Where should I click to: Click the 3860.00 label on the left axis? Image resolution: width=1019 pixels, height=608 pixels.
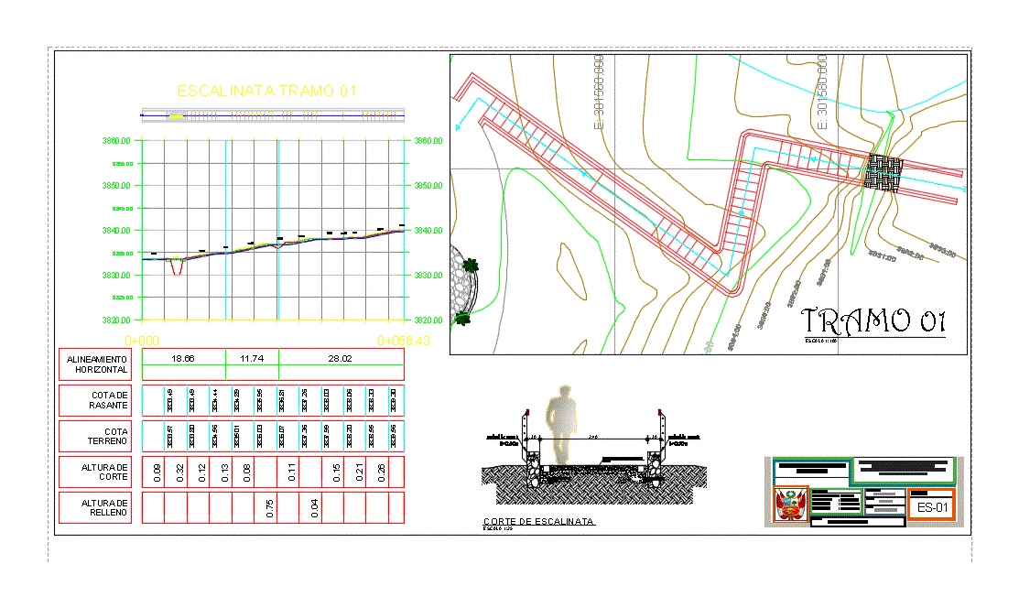pos(116,140)
